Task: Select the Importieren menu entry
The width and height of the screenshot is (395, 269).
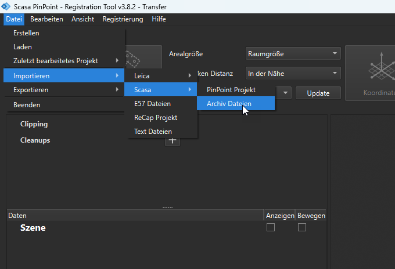Action: 64,76
